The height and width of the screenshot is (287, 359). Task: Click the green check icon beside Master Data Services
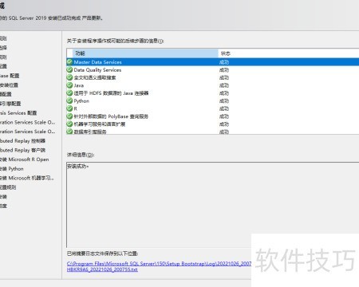pos(69,62)
